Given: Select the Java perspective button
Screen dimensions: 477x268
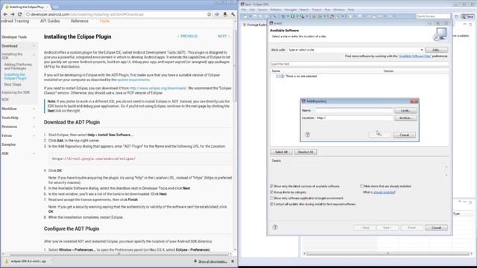Looking at the screenshot, I should 468,16.
